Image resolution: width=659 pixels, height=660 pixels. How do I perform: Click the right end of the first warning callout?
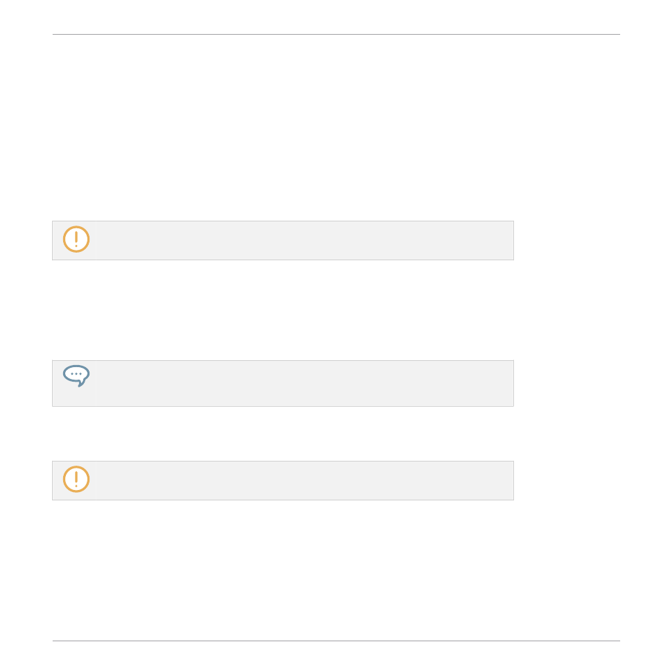(x=505, y=240)
